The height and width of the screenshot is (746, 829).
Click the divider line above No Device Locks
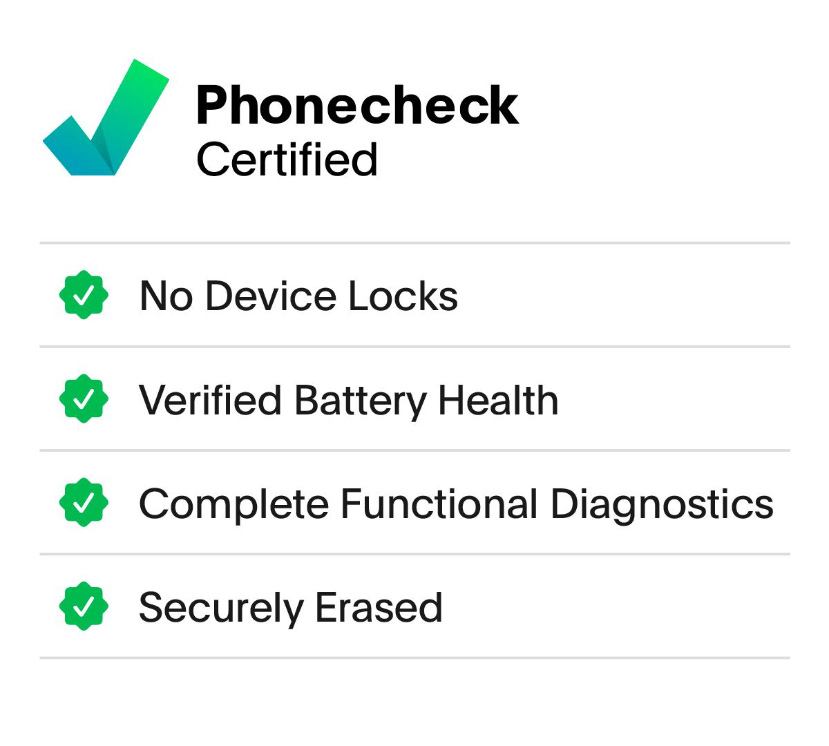414,243
